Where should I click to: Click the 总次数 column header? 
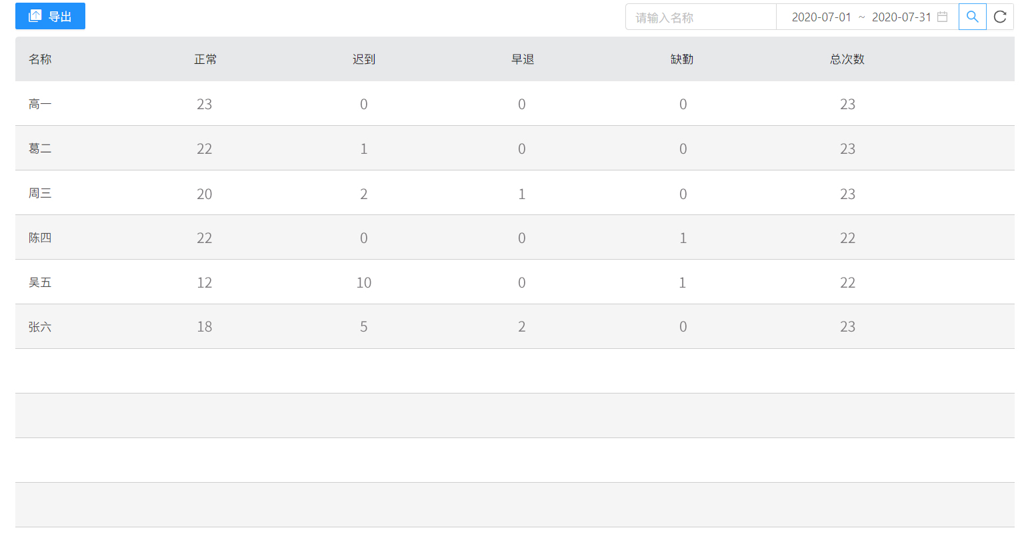pos(847,59)
